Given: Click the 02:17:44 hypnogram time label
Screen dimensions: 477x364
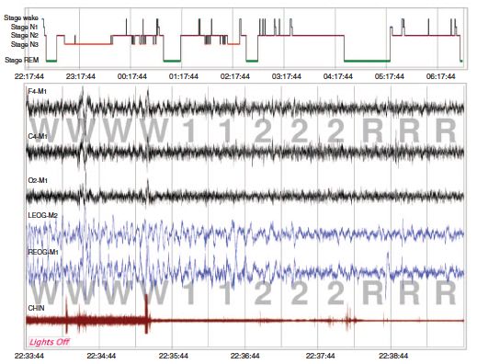Looking at the screenshot, I should (x=235, y=76).
